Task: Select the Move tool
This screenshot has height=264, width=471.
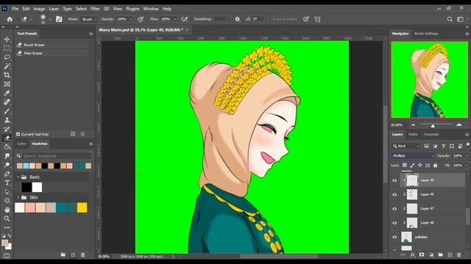Action: [x=7, y=39]
